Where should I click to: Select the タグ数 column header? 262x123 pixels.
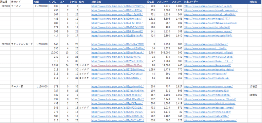click(74, 2)
